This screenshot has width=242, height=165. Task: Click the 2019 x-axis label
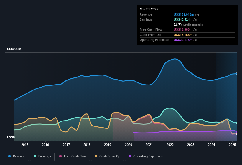(108, 145)
